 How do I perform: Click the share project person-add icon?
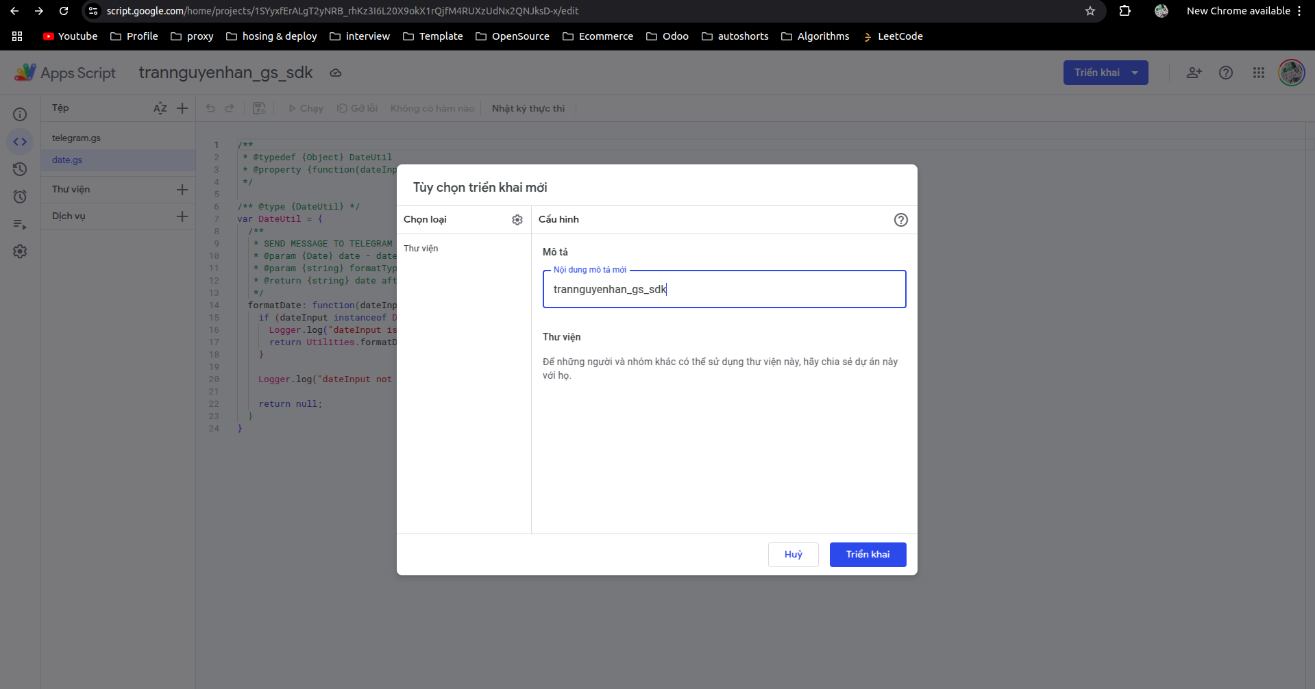(x=1194, y=73)
